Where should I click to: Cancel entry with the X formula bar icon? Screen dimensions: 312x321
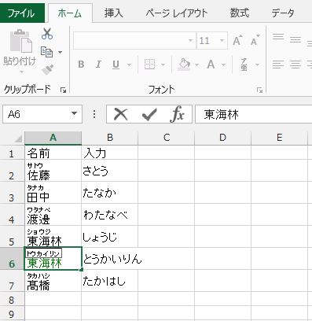(x=121, y=114)
